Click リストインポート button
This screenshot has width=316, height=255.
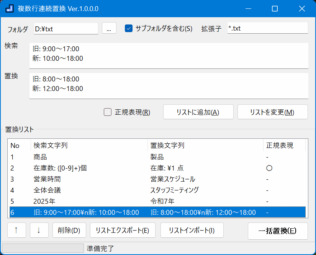tap(192, 231)
